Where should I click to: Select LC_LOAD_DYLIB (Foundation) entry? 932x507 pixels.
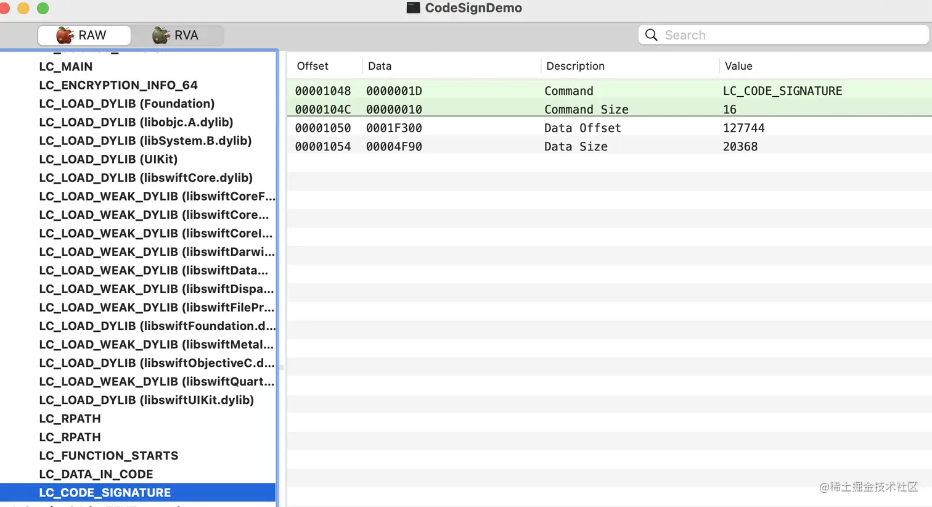(127, 104)
